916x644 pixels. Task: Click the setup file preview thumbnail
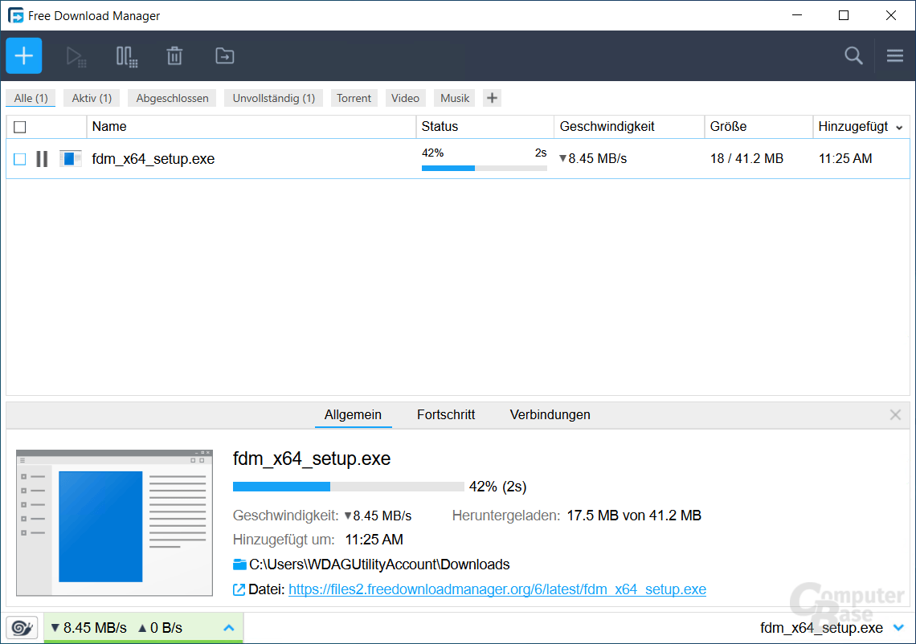point(114,522)
